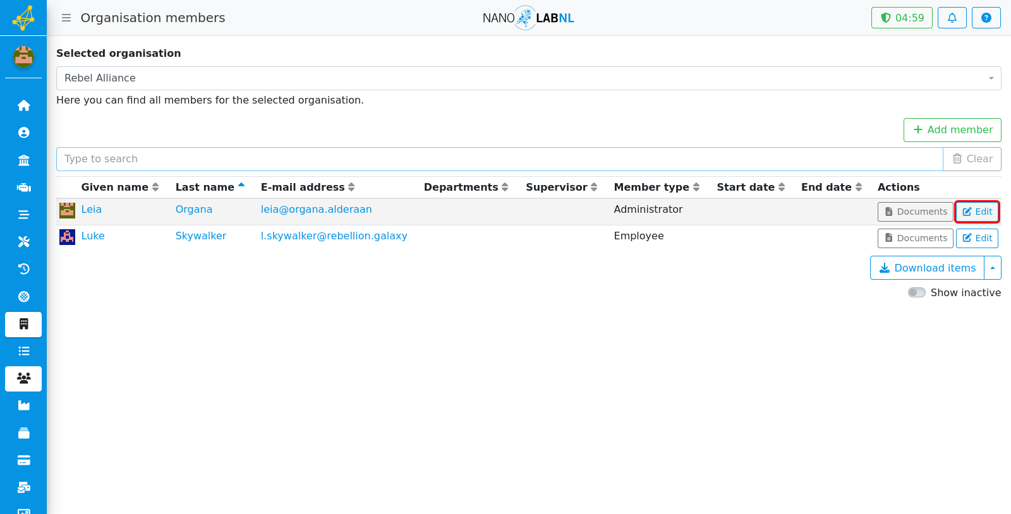This screenshot has height=514, width=1011.
Task: Click the user avatar in the sidebar
Action: pyautogui.click(x=23, y=57)
